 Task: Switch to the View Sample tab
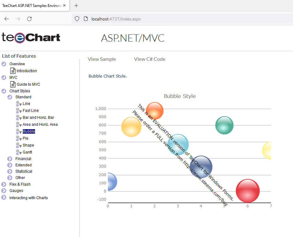pyautogui.click(x=102, y=59)
